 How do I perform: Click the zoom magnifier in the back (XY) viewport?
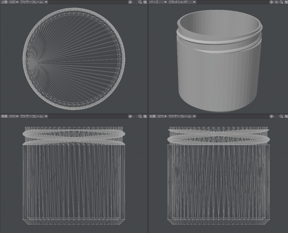coord(140,116)
